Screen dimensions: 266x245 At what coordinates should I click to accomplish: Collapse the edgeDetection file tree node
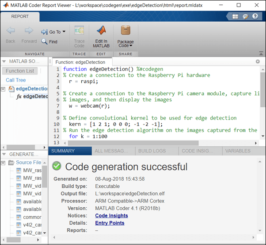(x=4, y=89)
